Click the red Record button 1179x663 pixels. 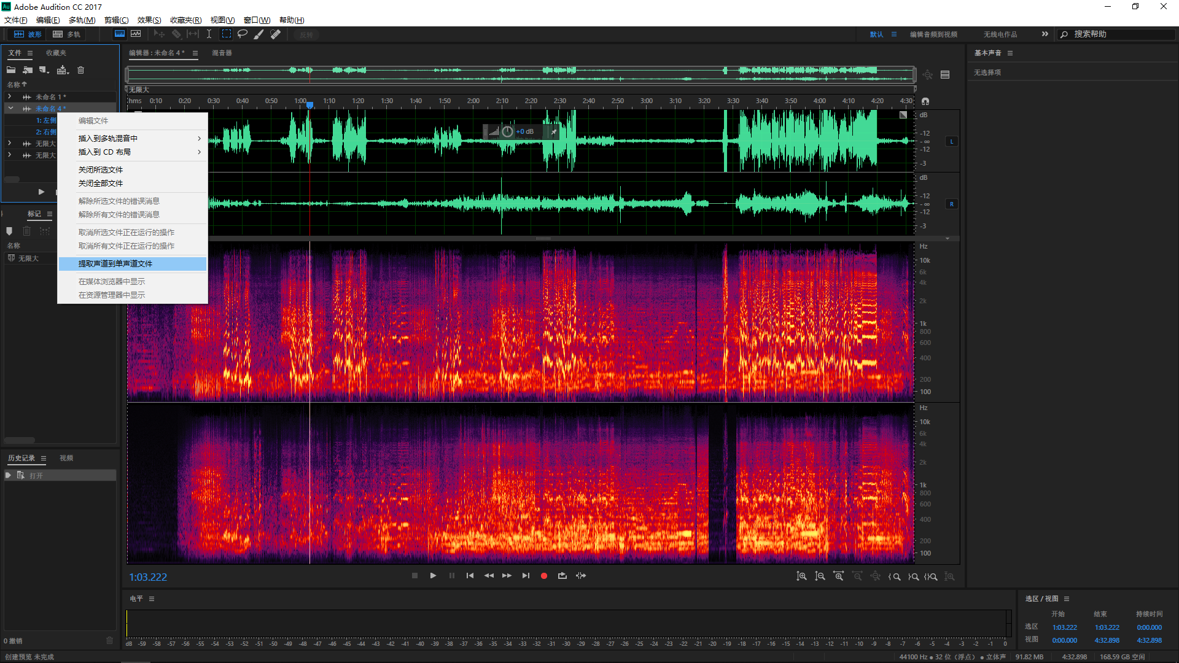click(x=543, y=576)
